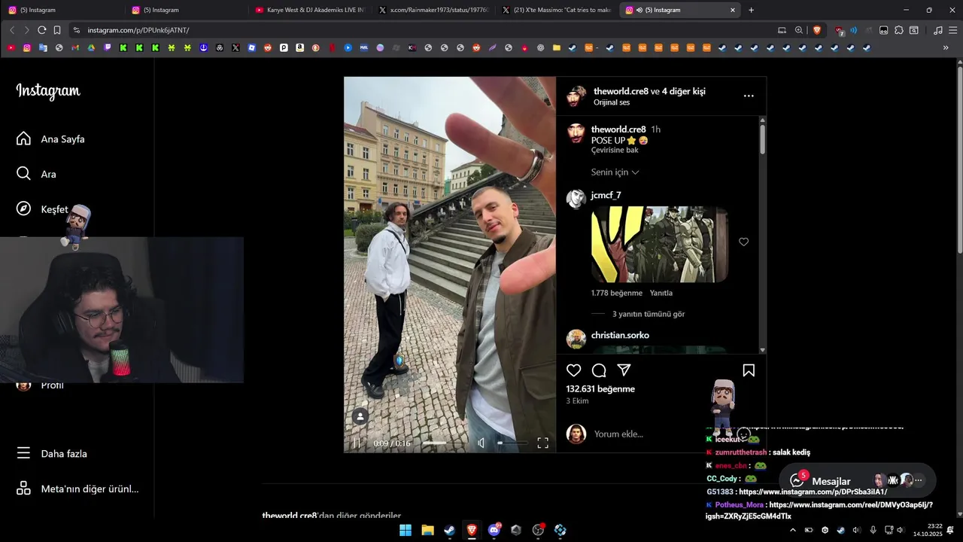Expand the bookmarks bar overflow chevron
963x542 pixels.
tap(946, 47)
